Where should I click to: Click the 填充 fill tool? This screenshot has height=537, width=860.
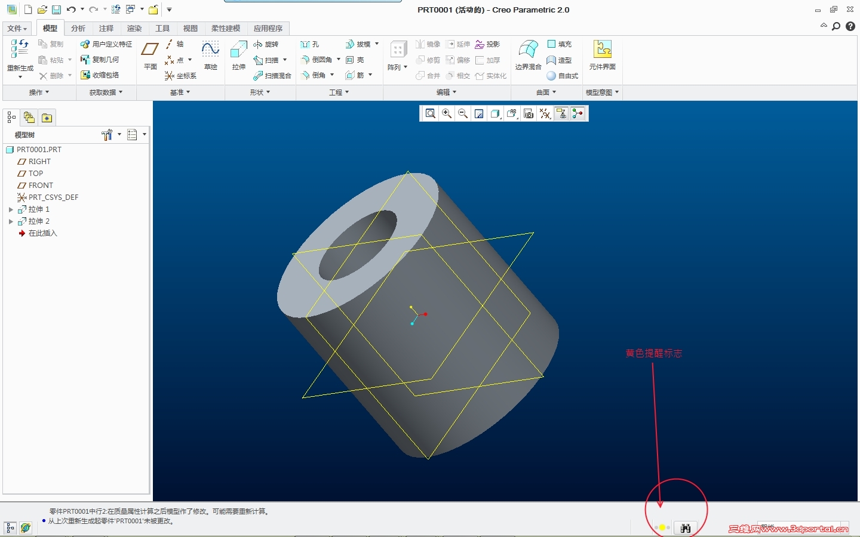coord(560,44)
